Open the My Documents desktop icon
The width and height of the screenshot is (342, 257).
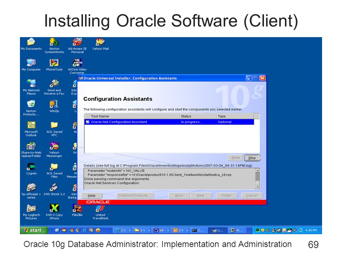(x=31, y=44)
